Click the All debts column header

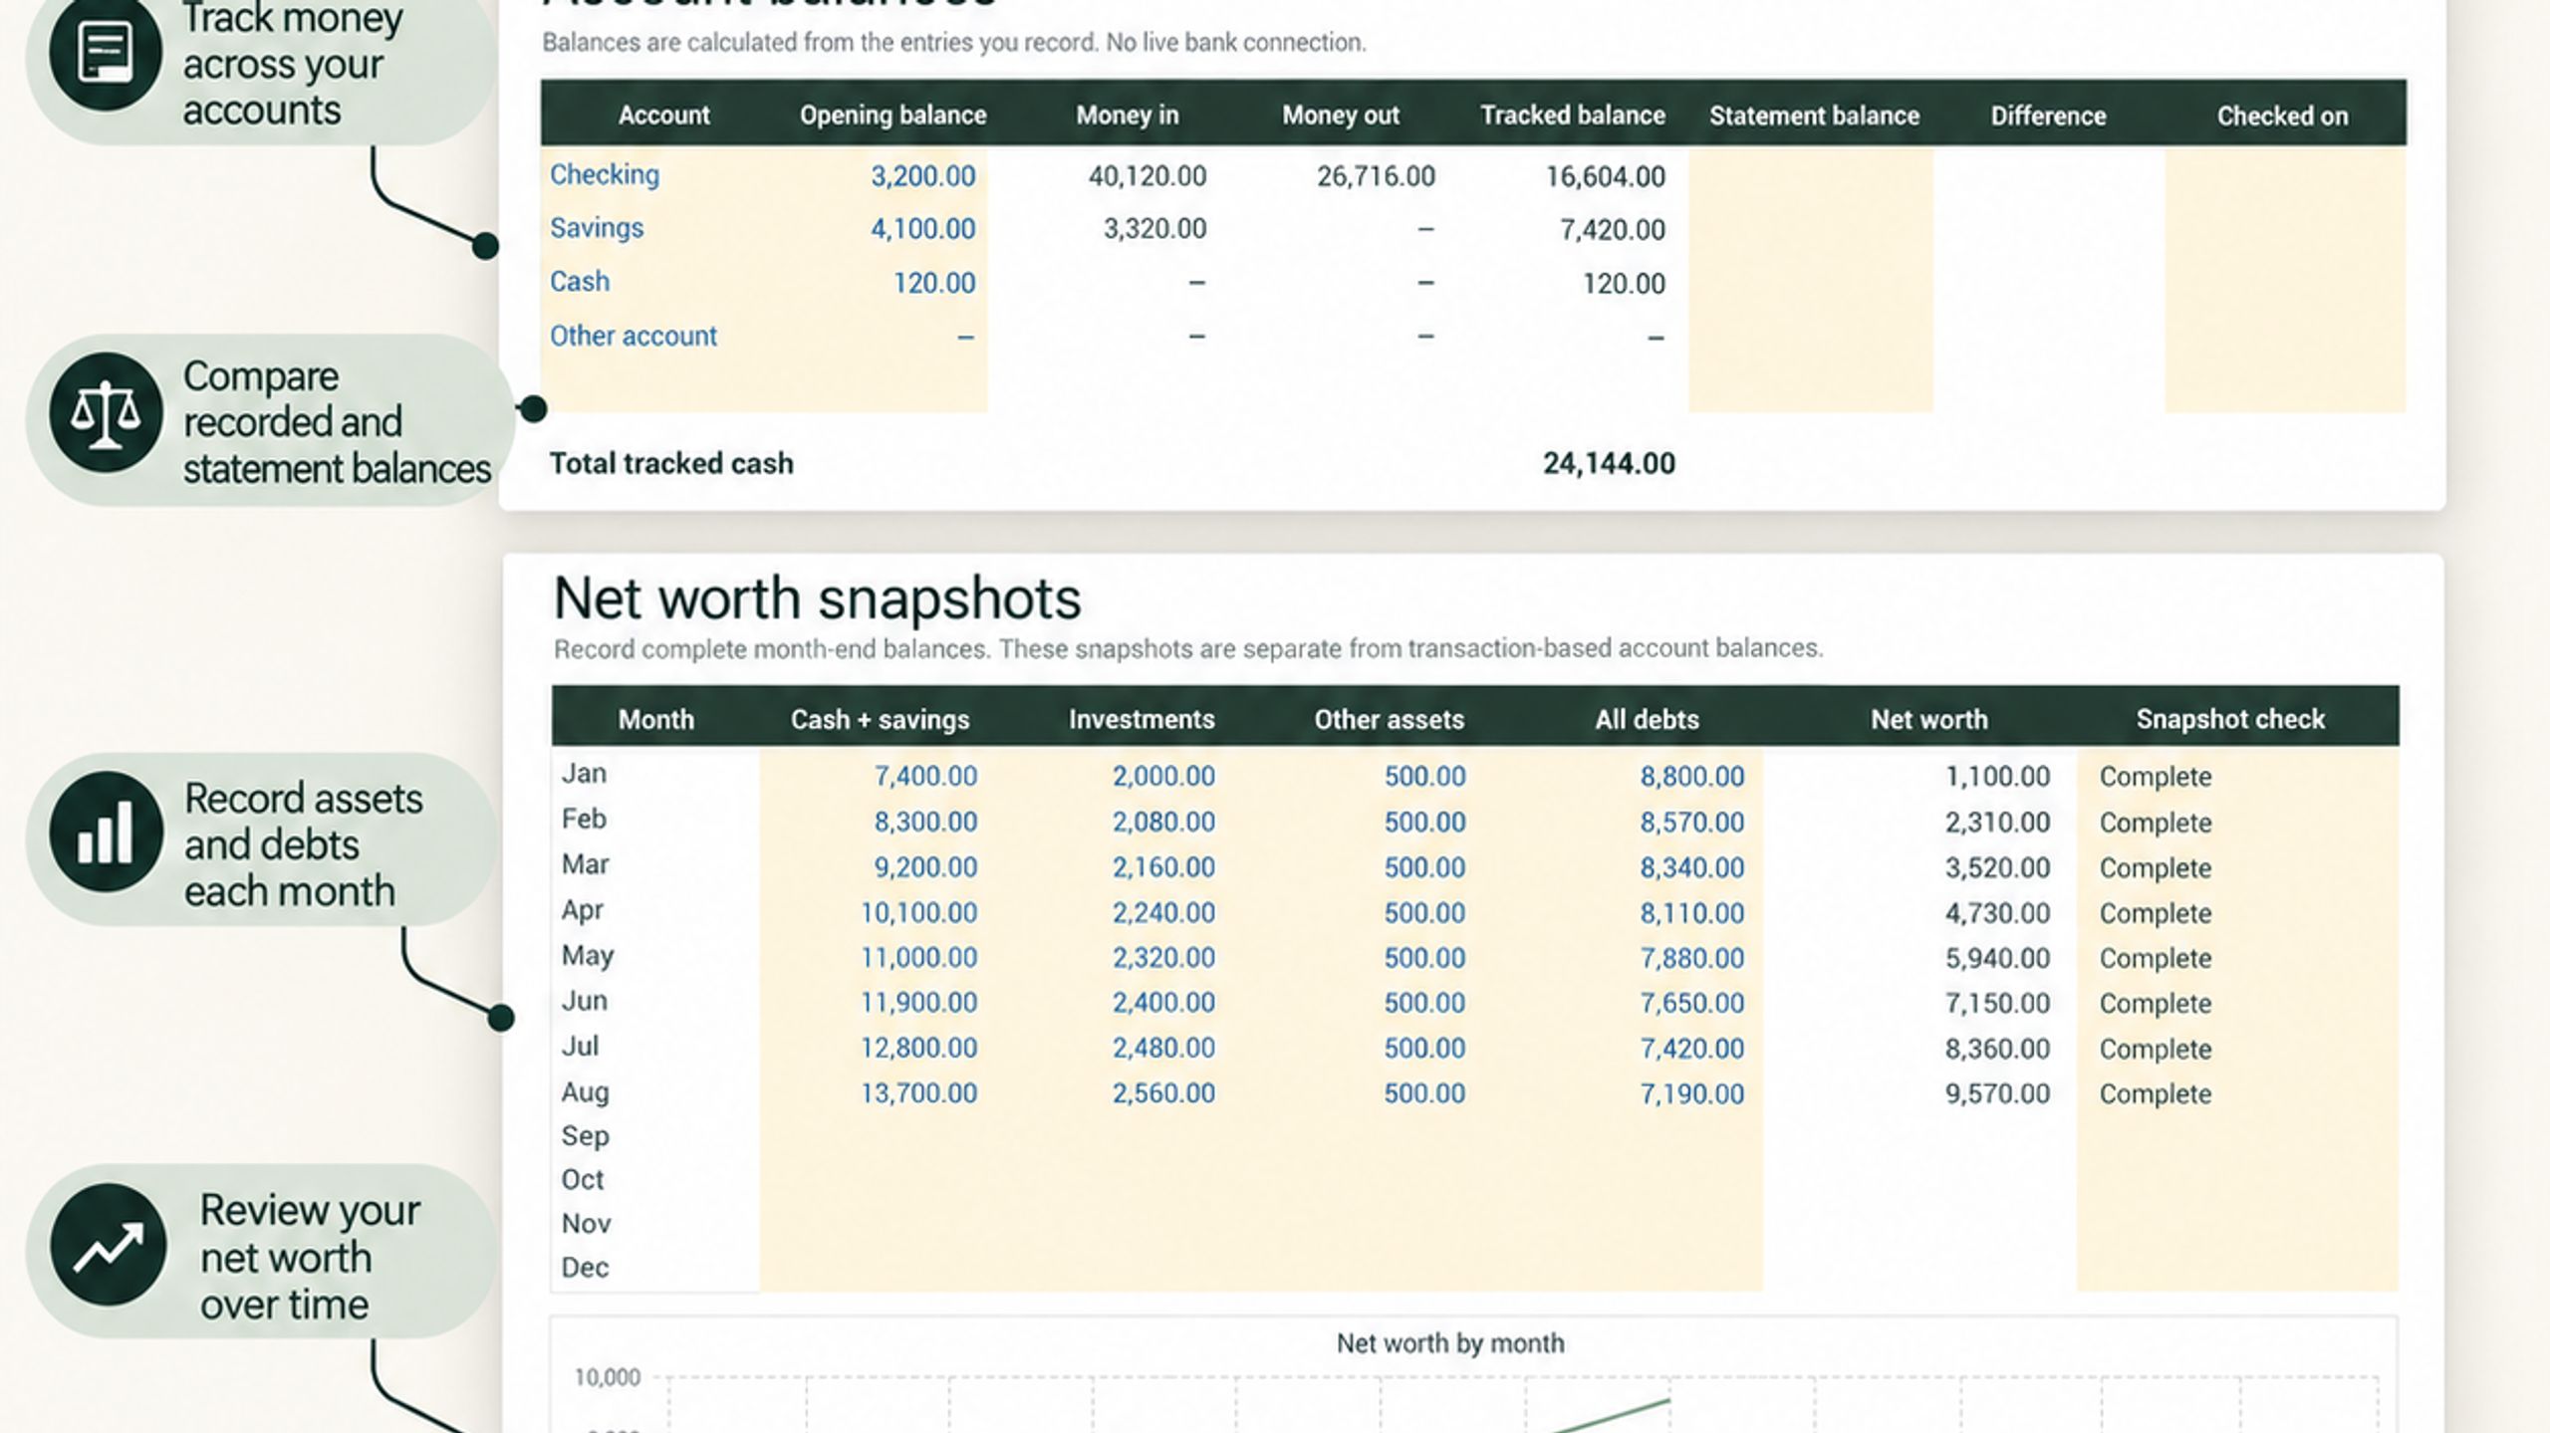point(1647,719)
